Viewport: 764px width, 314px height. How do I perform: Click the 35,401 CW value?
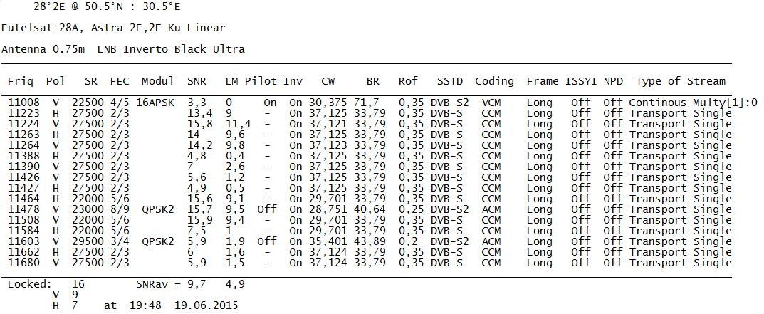(328, 241)
